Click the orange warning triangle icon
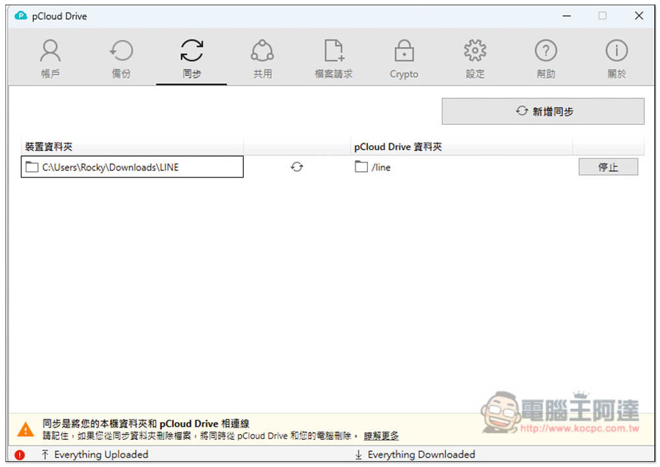Image resolution: width=660 pixels, height=467 pixels. tap(26, 429)
